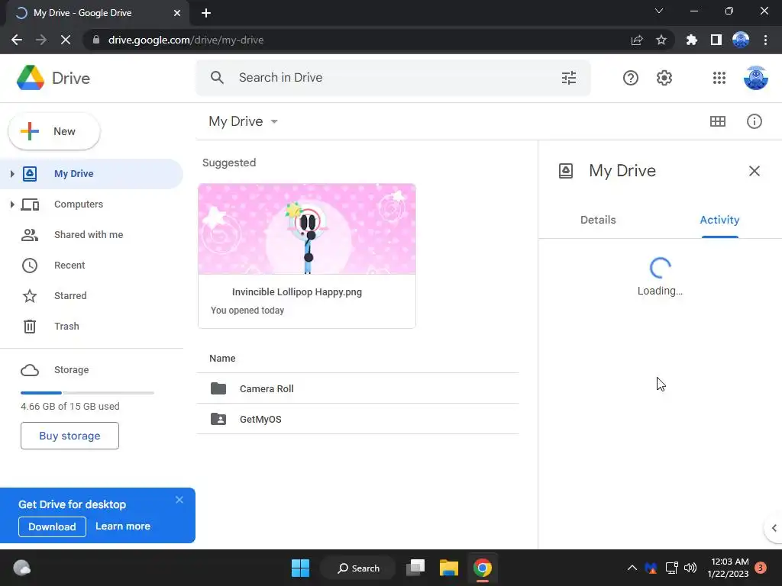Screen dimensions: 782x586
Task: Focus the Search in Drive field
Action: tap(393, 78)
